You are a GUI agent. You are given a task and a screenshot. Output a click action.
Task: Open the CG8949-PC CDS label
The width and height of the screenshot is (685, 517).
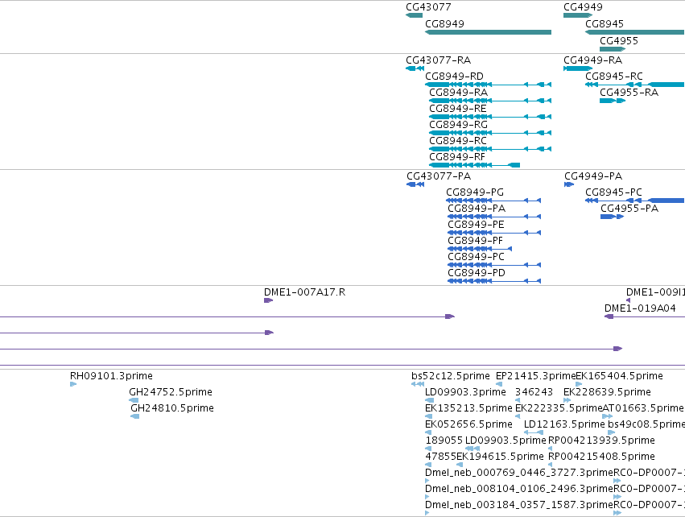point(477,257)
